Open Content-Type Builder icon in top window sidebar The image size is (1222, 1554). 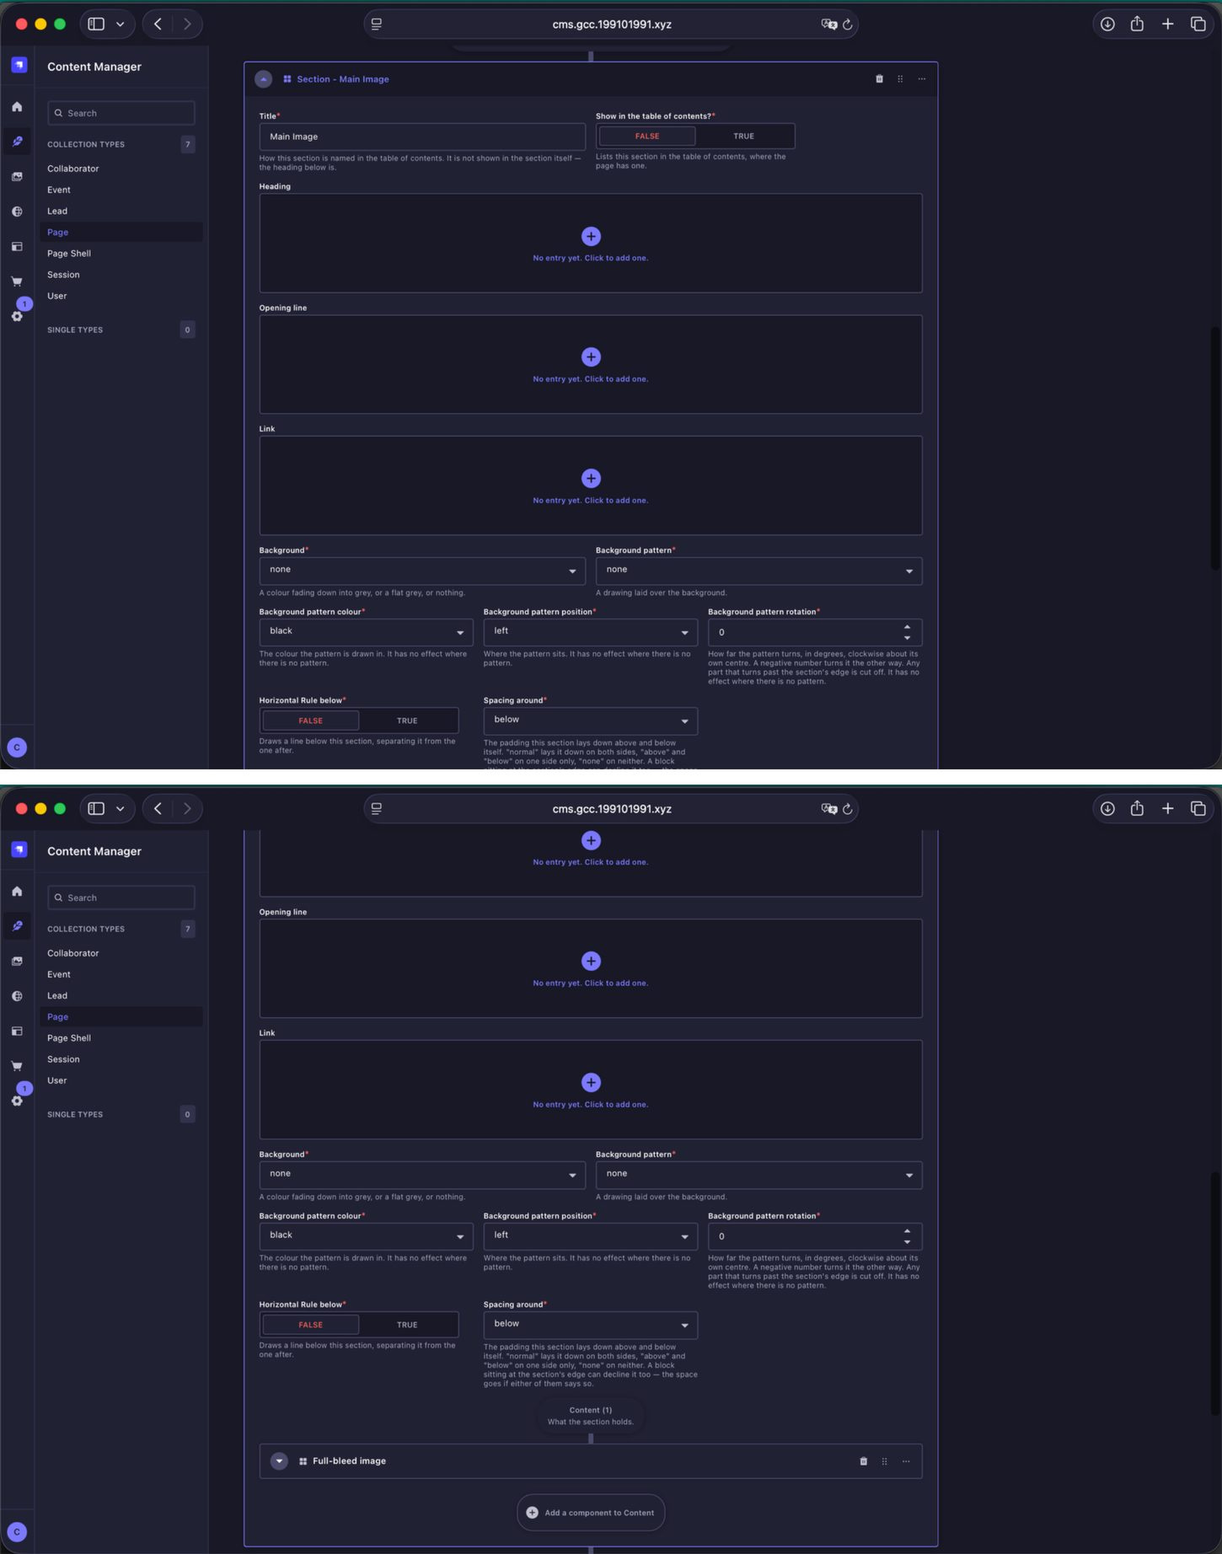click(17, 247)
